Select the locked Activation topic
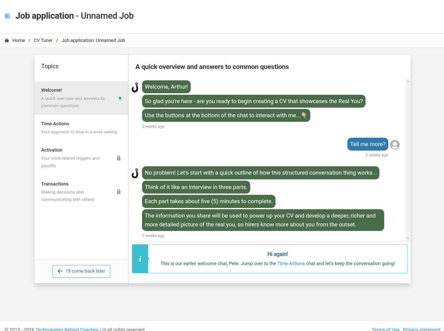444x331 pixels. click(81, 158)
